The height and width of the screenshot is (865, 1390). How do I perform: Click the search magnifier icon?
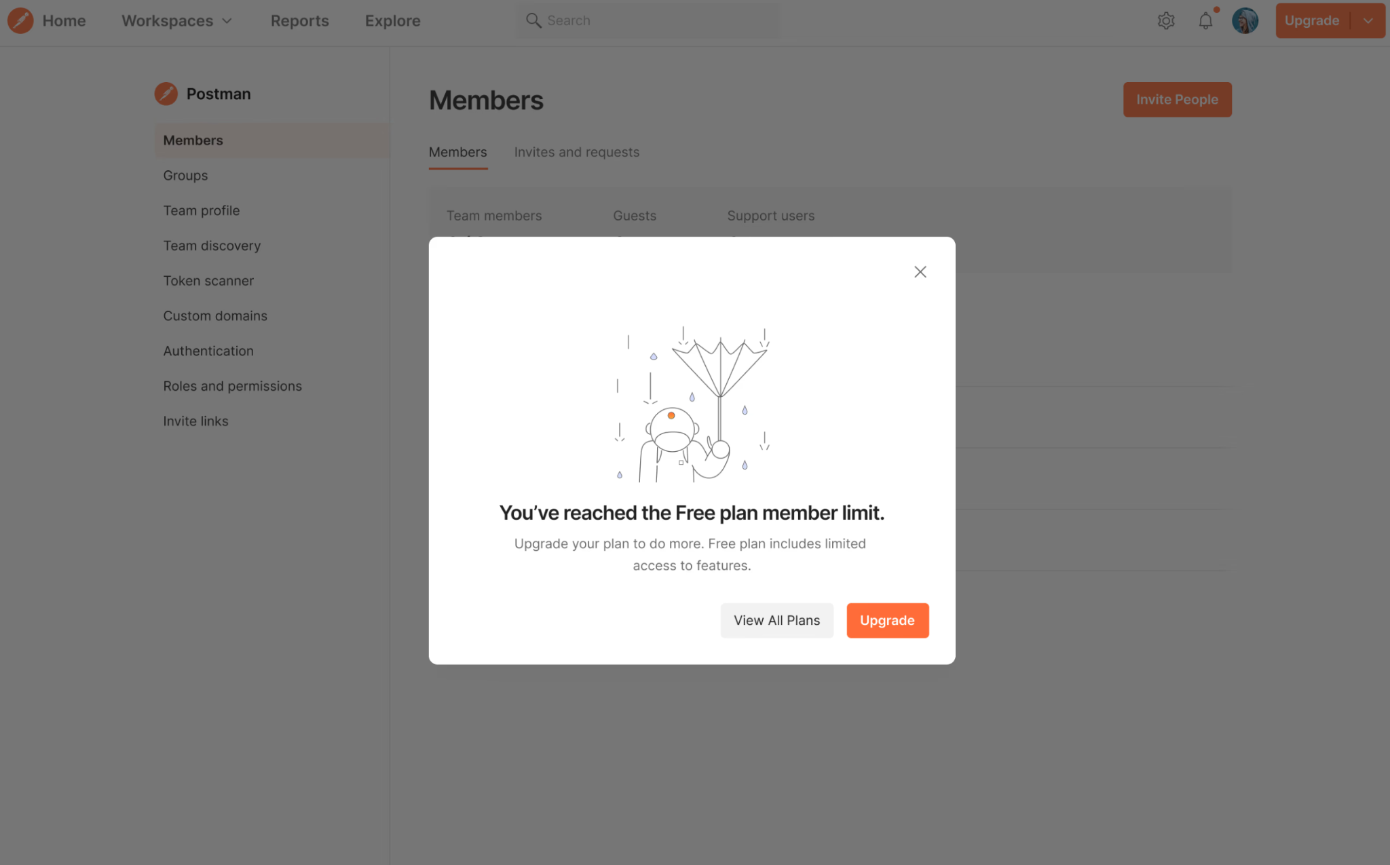coord(533,20)
